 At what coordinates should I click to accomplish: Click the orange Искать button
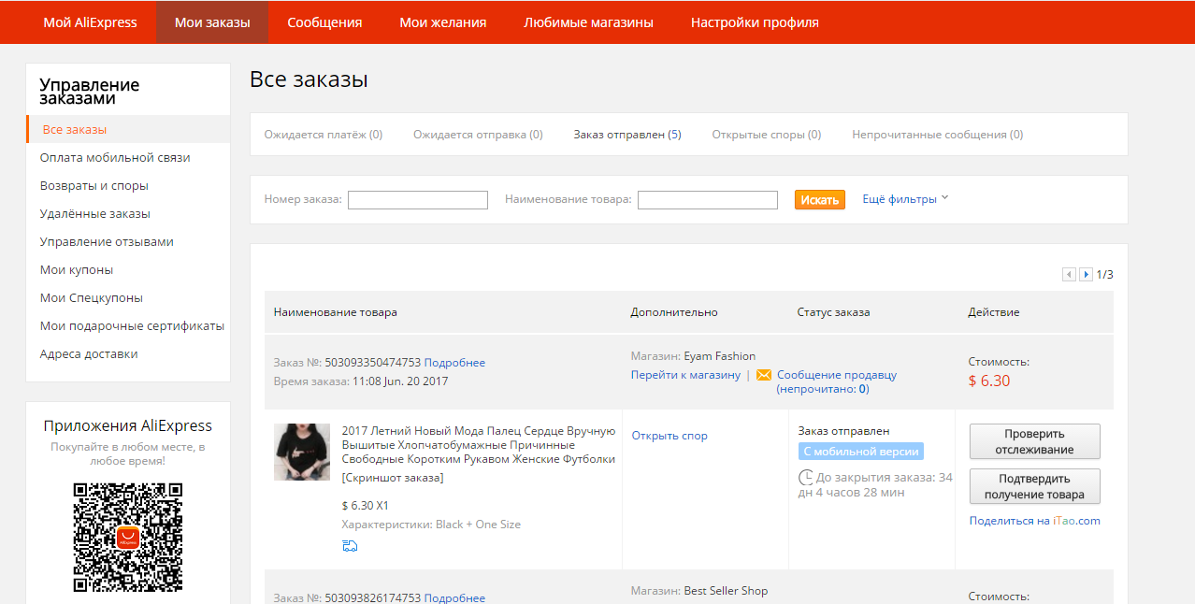click(820, 200)
